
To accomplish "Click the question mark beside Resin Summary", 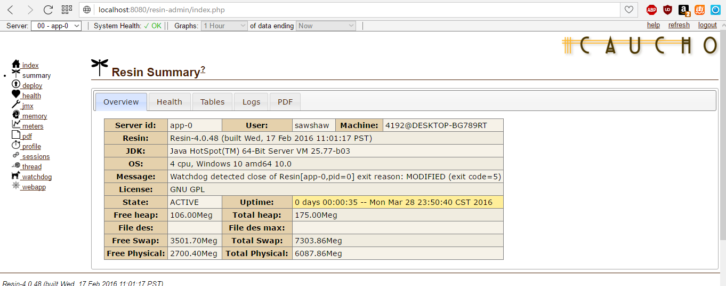I will tap(203, 70).
